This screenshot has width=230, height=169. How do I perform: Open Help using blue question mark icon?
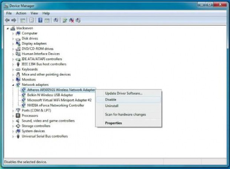point(40,20)
